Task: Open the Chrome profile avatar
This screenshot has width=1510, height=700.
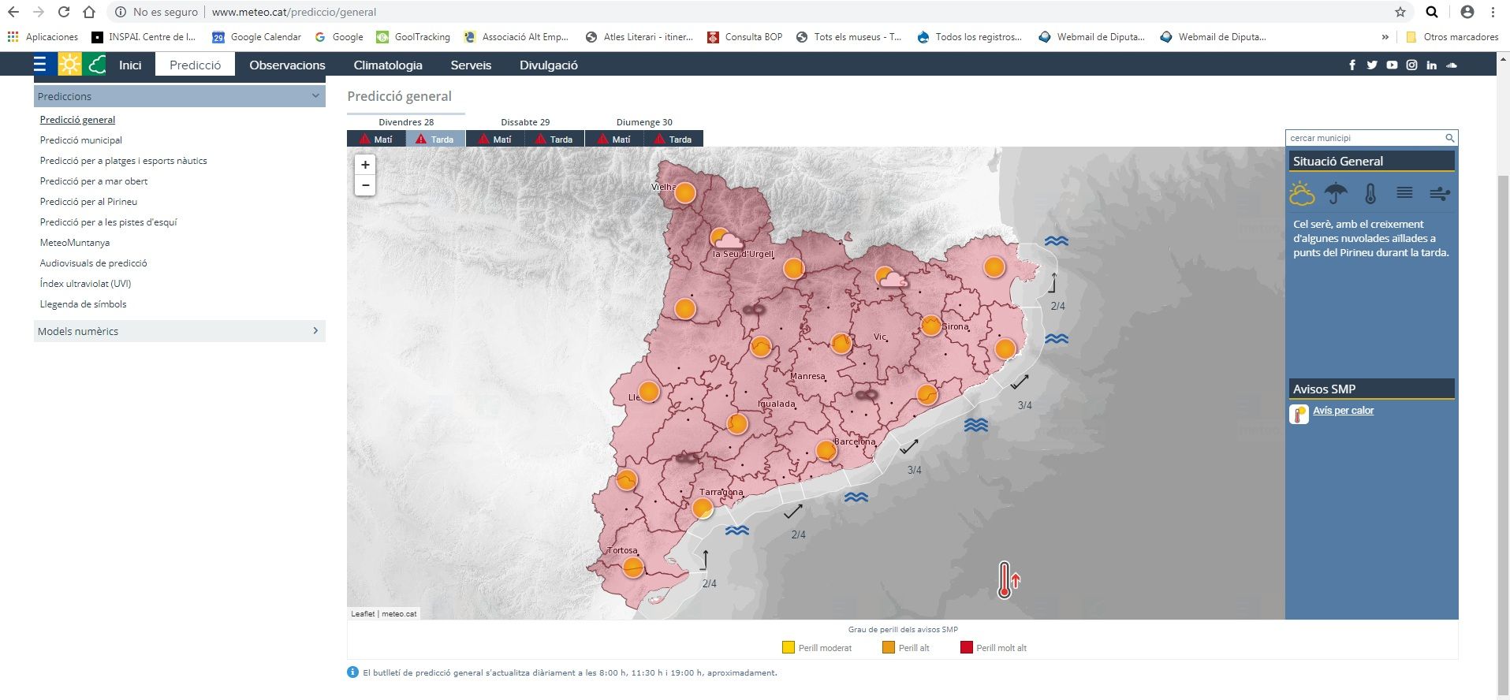Action: [x=1467, y=12]
